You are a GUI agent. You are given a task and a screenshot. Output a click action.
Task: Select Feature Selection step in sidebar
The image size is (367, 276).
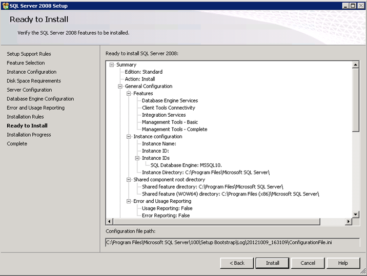click(26, 63)
